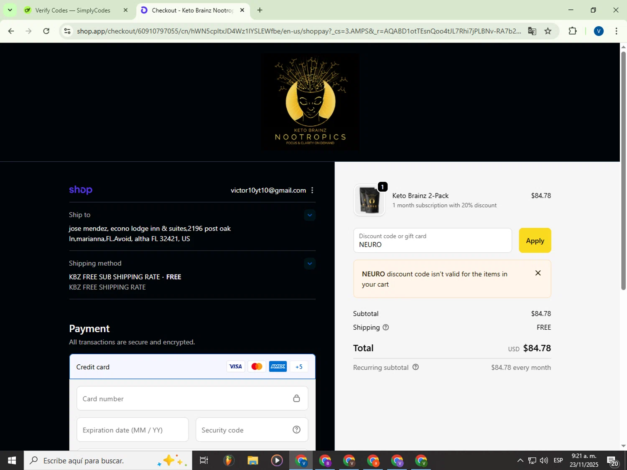Open the tab search dropdown arrow

[x=10, y=10]
